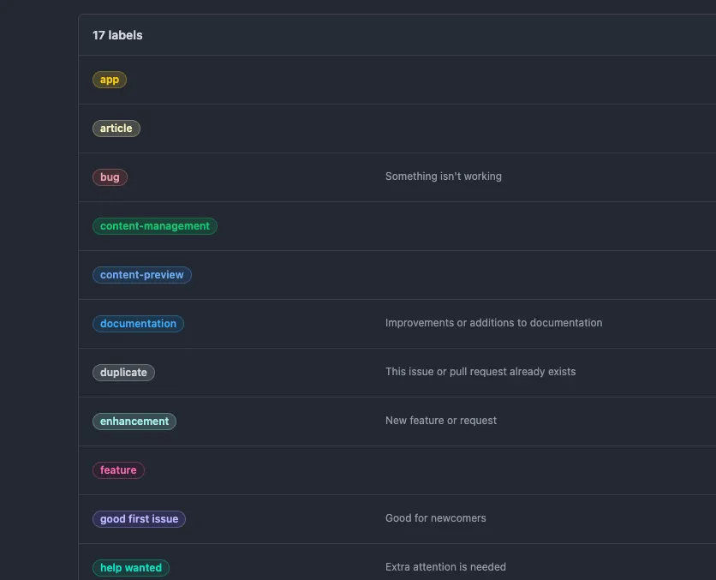716x580 pixels.
Task: Click 'Something isn't working' description
Action: pyautogui.click(x=444, y=176)
